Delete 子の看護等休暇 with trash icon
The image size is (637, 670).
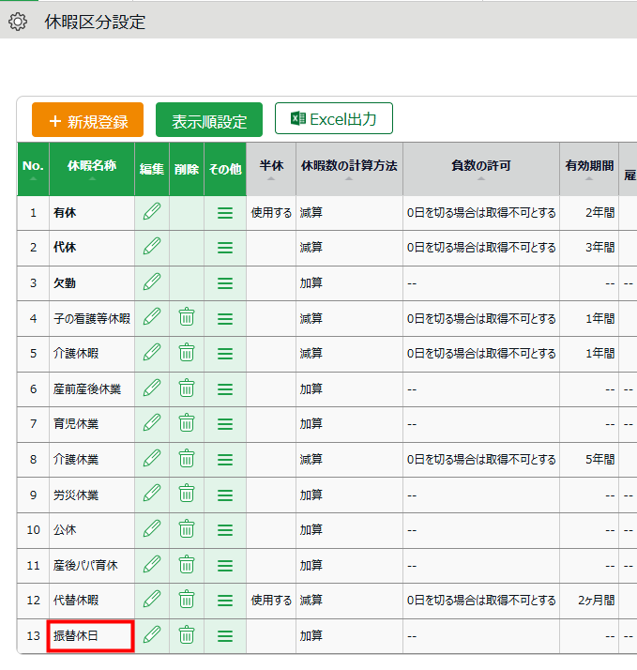click(187, 317)
